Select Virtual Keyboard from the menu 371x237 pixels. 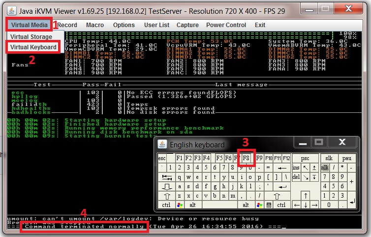[x=33, y=47]
